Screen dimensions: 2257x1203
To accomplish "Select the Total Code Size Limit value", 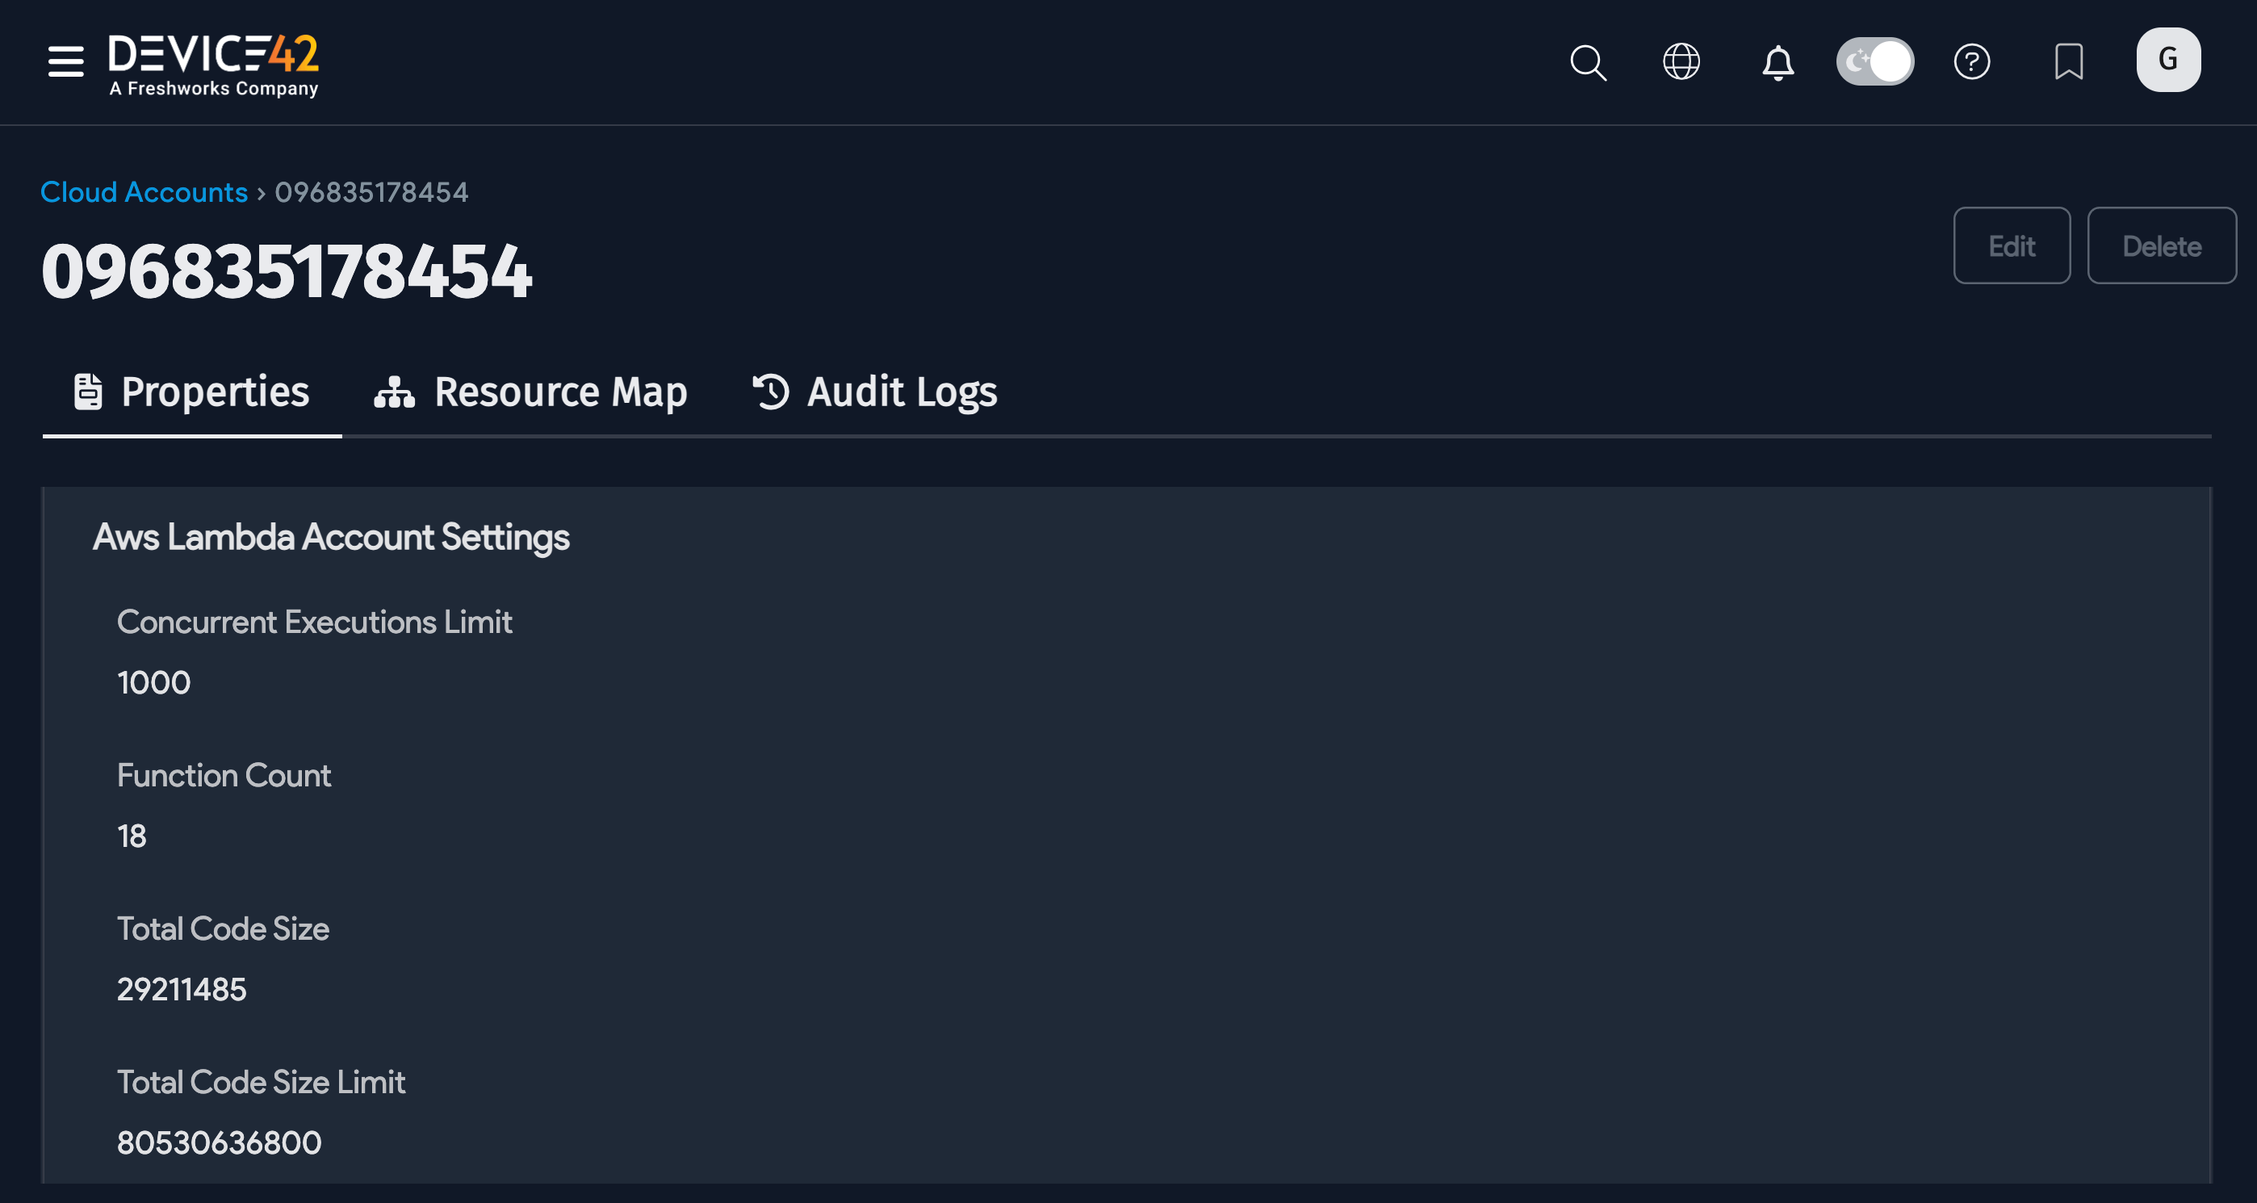I will (219, 1141).
